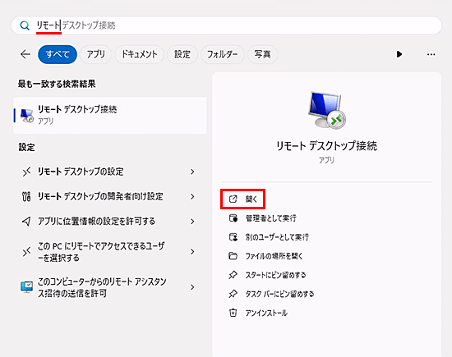Open リモート デスクトップの開発者向け設定

[110, 197]
